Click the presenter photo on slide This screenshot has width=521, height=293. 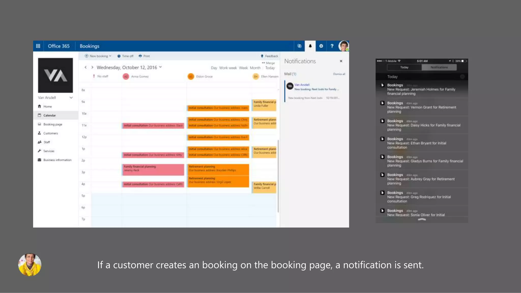30,265
